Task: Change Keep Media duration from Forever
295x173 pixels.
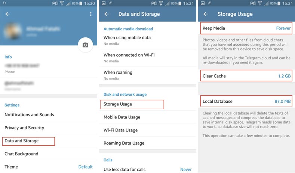Action: (246, 28)
